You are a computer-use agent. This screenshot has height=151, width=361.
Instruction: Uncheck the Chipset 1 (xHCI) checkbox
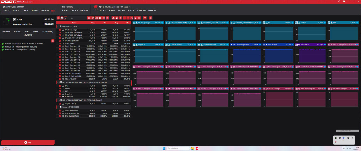pos(60,103)
